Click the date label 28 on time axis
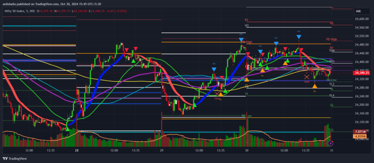This screenshot has width=374, height=163. (x=77, y=150)
